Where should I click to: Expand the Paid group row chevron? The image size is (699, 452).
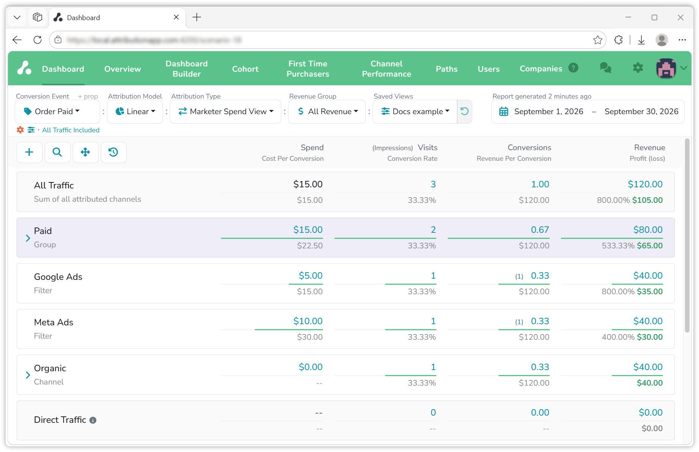(28, 238)
